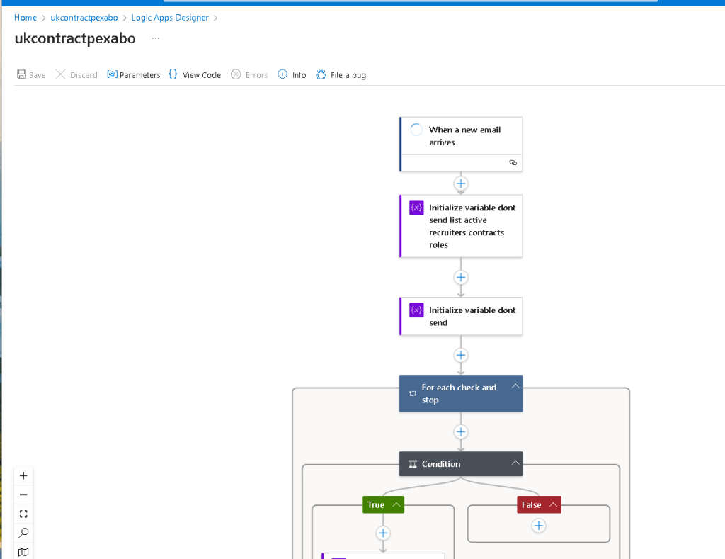Add an action in the True branch
This screenshot has width=725, height=559.
pos(383,533)
